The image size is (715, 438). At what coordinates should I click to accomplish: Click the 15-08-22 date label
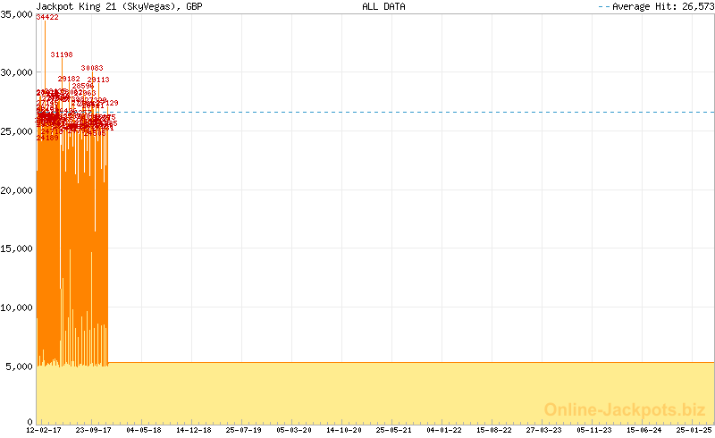[x=494, y=430]
